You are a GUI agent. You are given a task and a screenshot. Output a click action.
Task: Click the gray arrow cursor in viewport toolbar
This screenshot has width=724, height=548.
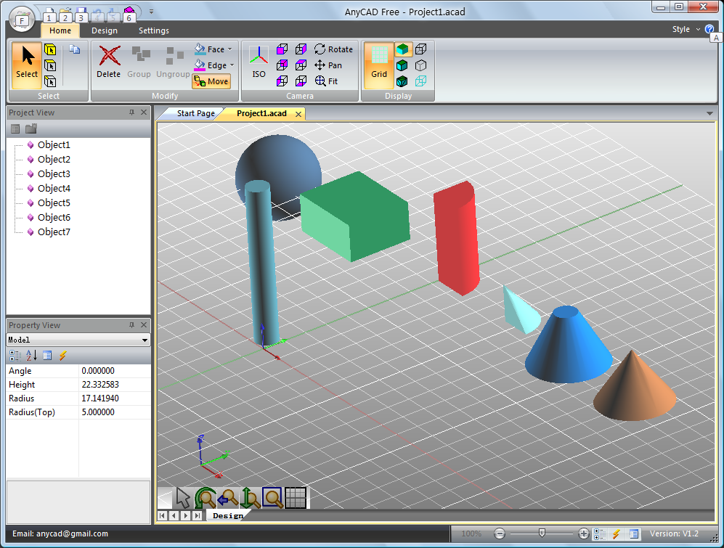tap(183, 499)
